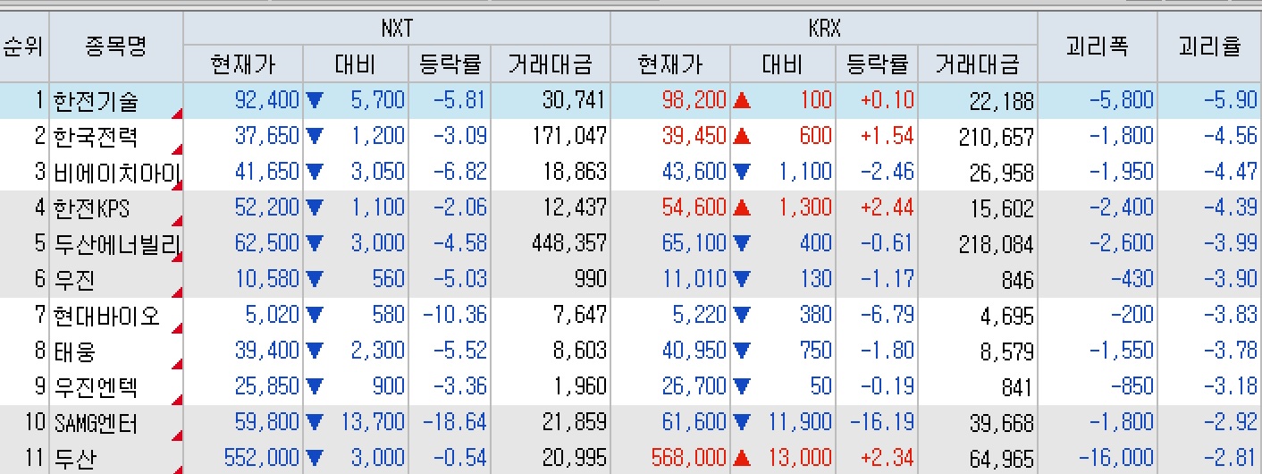Click the blue down arrow beside KRX 대비 11,900
Screen dimensions: 1262x474
coord(742,423)
